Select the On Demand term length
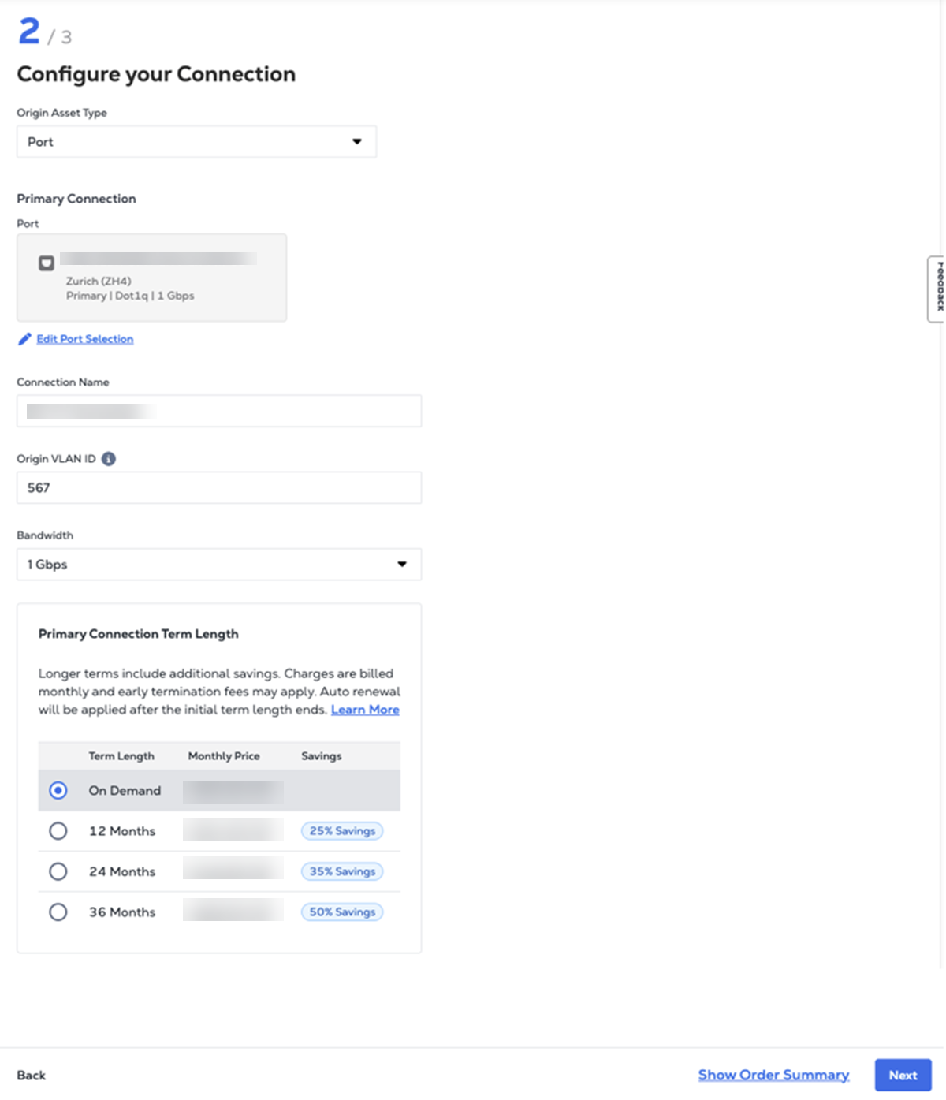Screen dimensions: 946x1100 click(x=58, y=790)
